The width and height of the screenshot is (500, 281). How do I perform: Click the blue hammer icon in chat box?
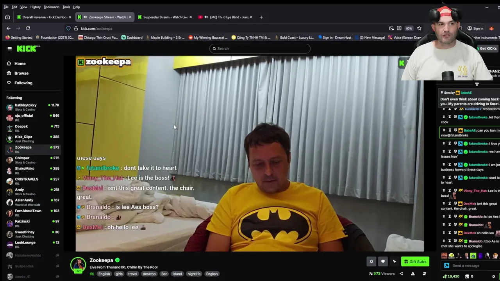(x=446, y=266)
